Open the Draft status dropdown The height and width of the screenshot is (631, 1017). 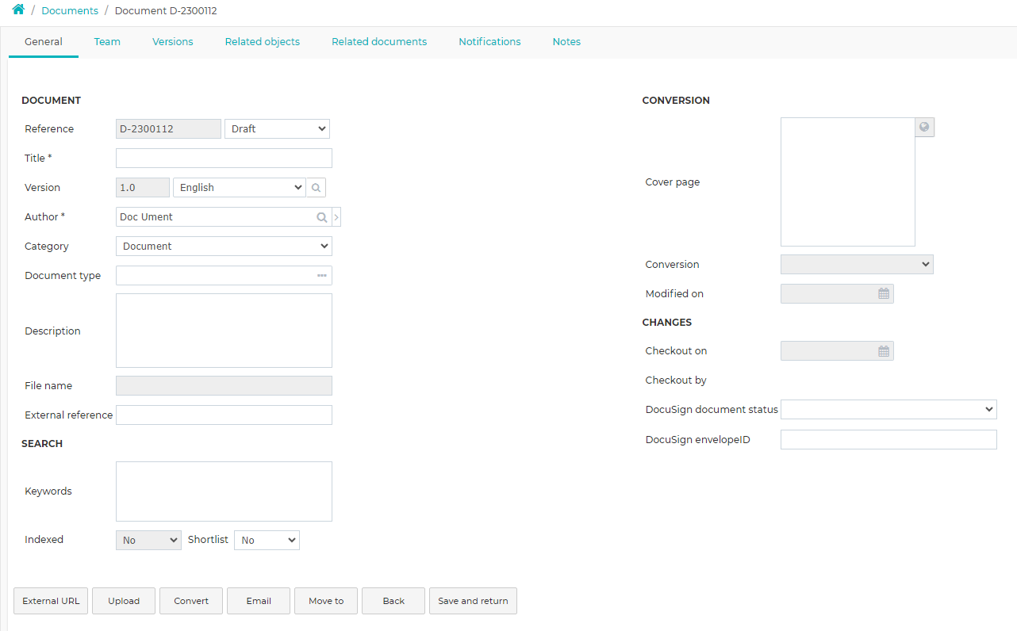coord(277,129)
